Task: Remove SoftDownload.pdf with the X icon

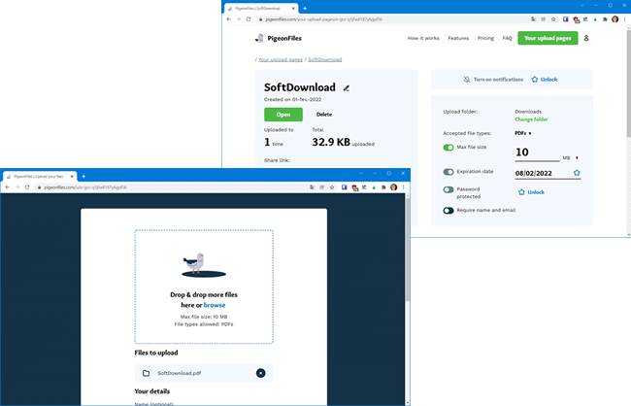Action: click(x=260, y=373)
